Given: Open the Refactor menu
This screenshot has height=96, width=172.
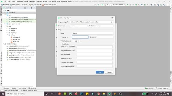Looking at the screenshot, I should click(x=39, y=2).
